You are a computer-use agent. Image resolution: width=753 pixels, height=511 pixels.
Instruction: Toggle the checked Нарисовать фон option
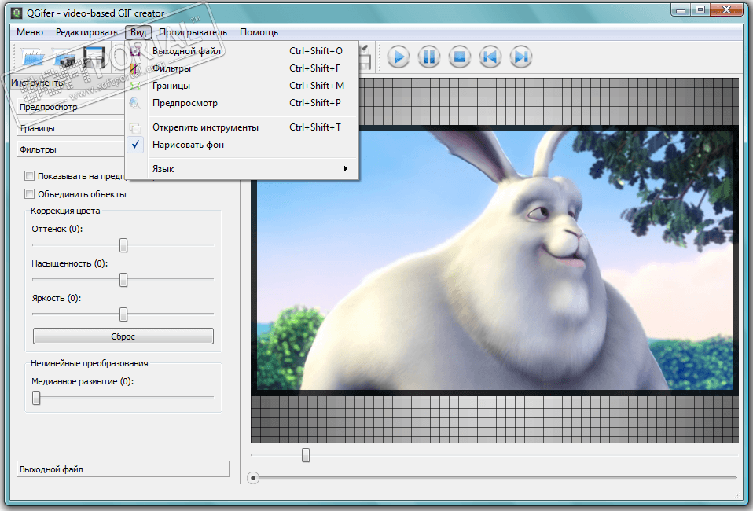[x=241, y=145]
